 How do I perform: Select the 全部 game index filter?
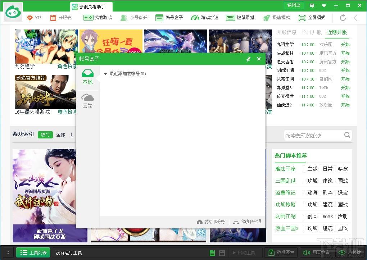pos(60,135)
